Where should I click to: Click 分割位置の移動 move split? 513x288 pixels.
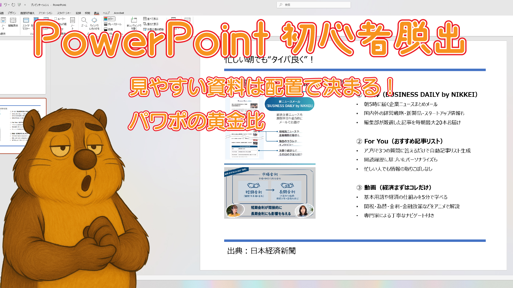click(x=153, y=29)
